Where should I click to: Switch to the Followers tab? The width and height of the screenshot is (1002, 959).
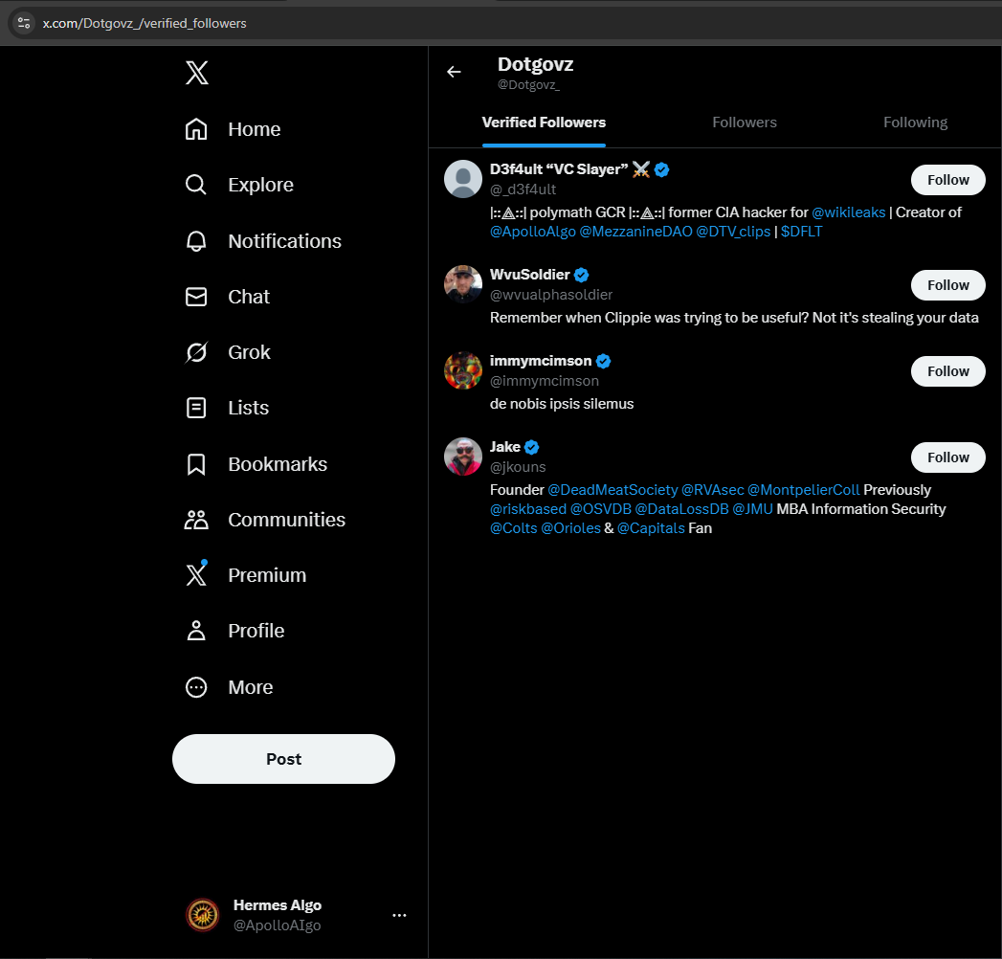[x=744, y=123]
